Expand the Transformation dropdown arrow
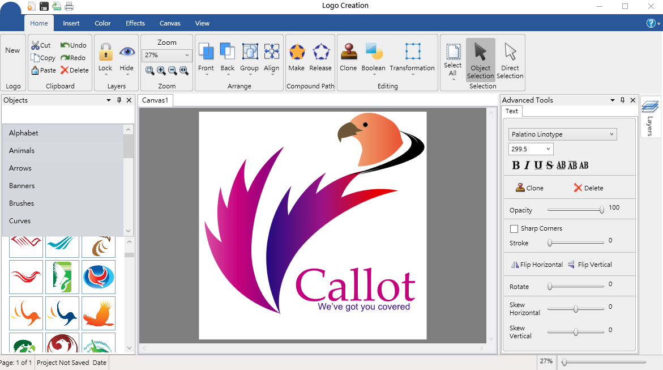The image size is (663, 370). point(413,74)
